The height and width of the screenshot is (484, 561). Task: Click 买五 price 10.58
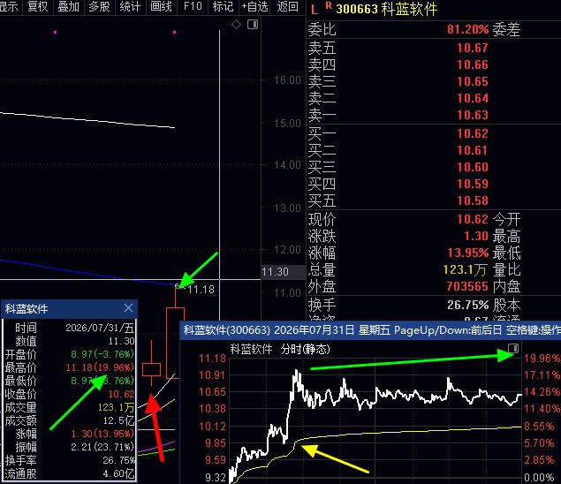coord(473,201)
